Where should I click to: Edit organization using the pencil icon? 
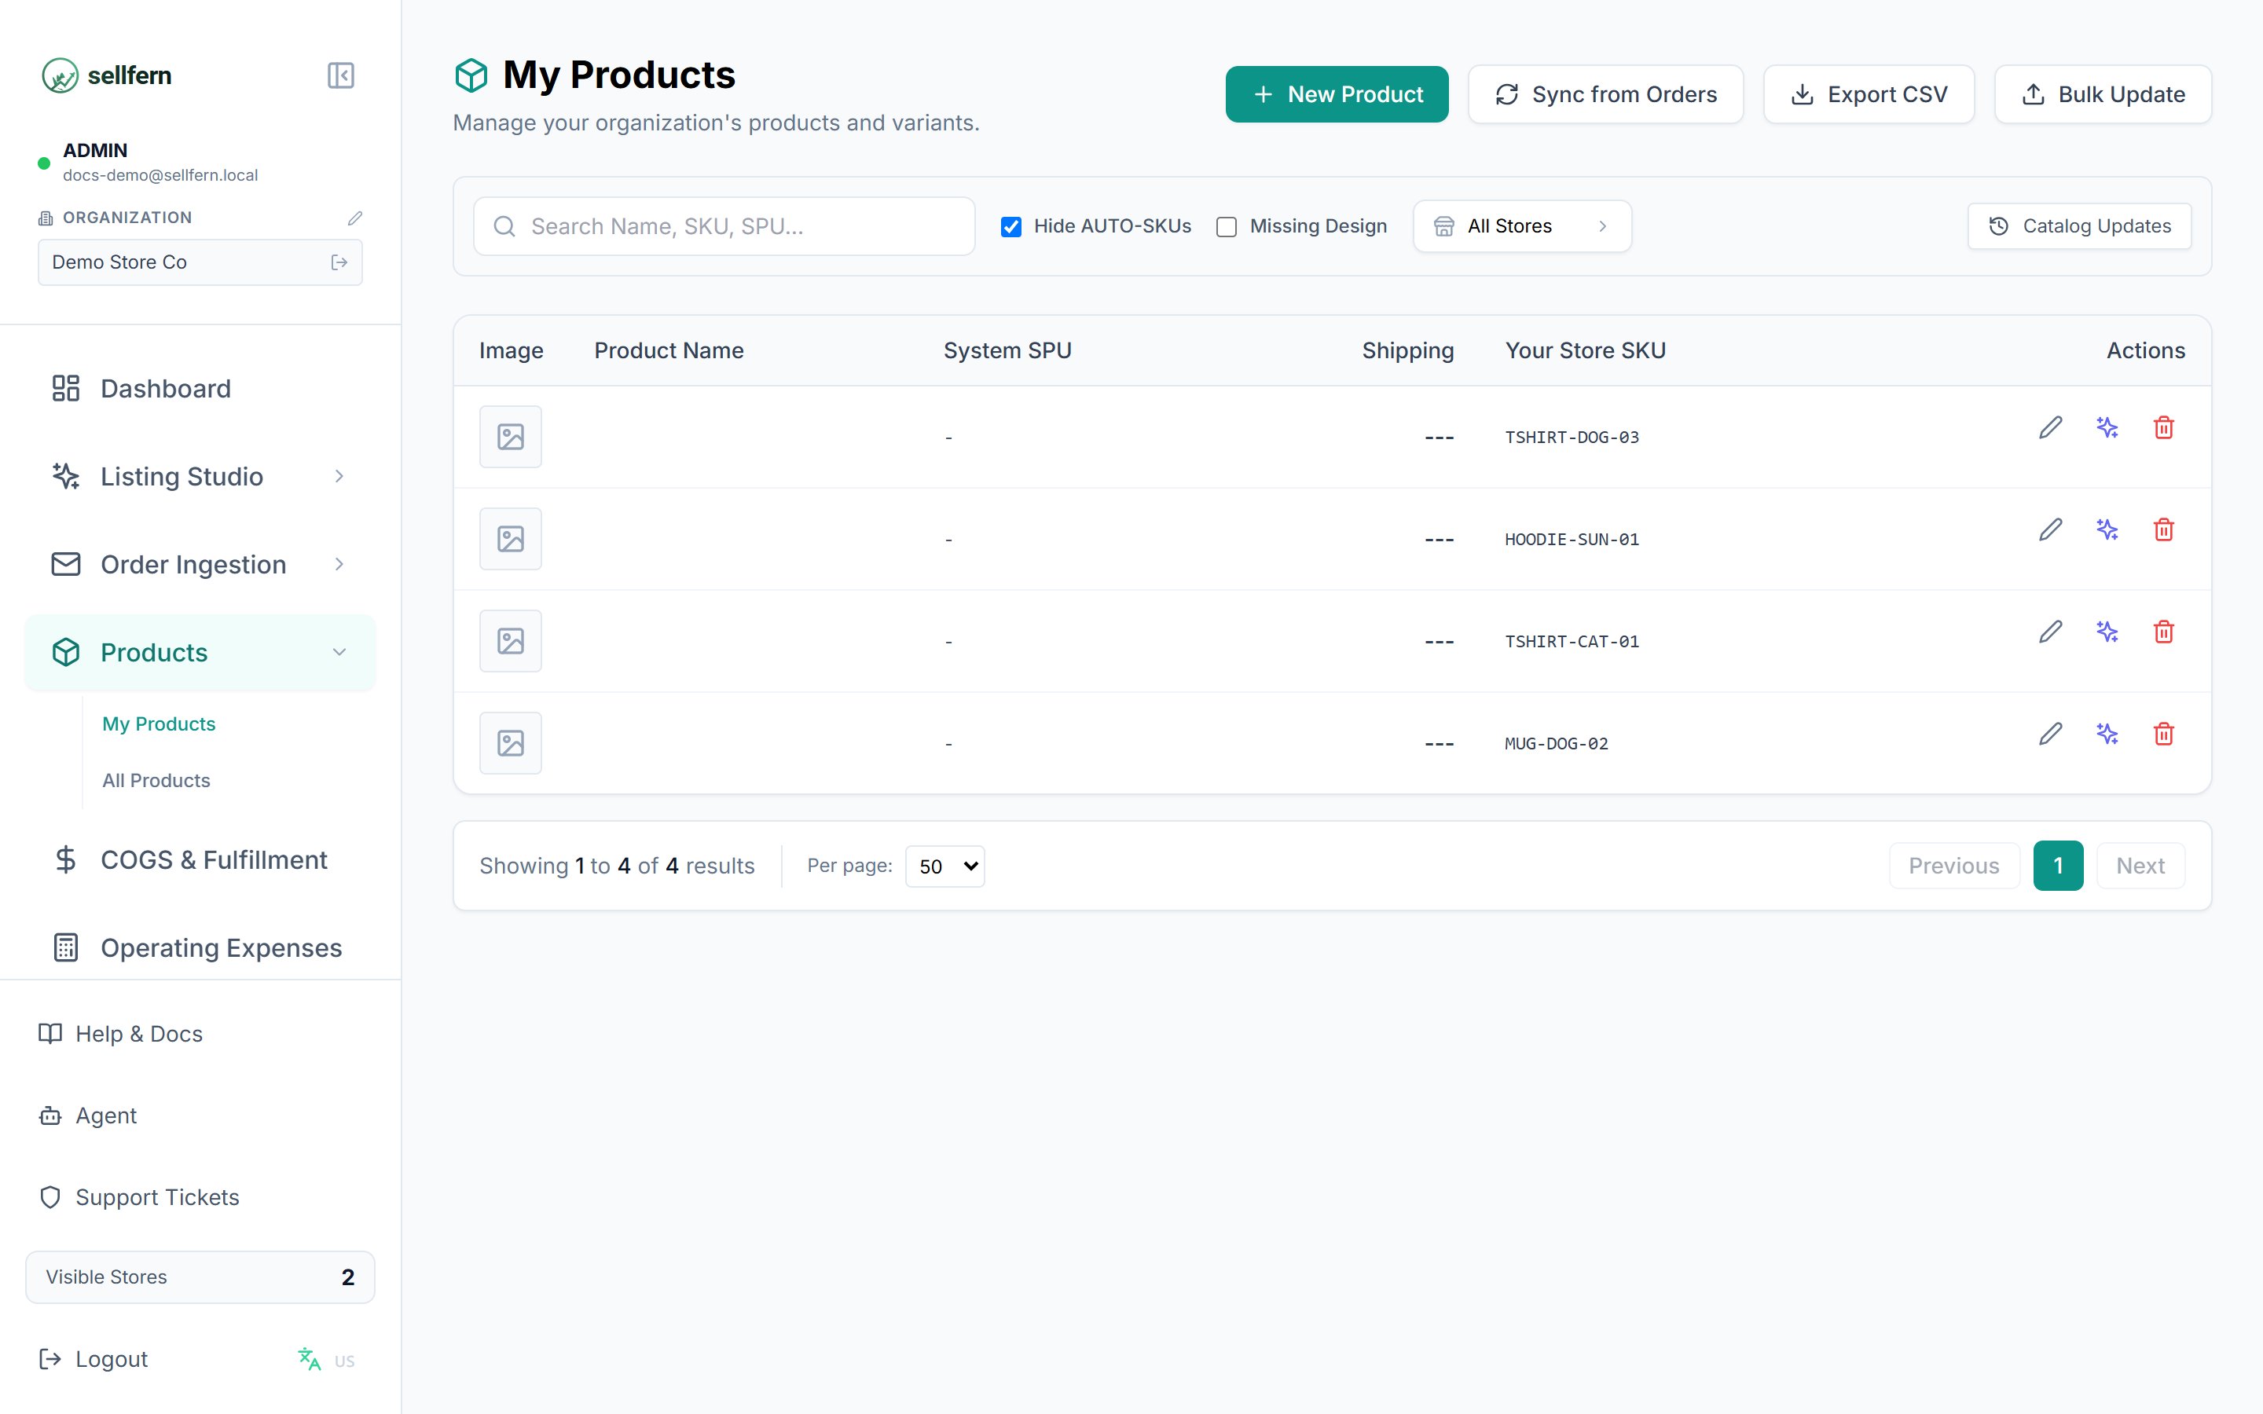[x=354, y=218]
